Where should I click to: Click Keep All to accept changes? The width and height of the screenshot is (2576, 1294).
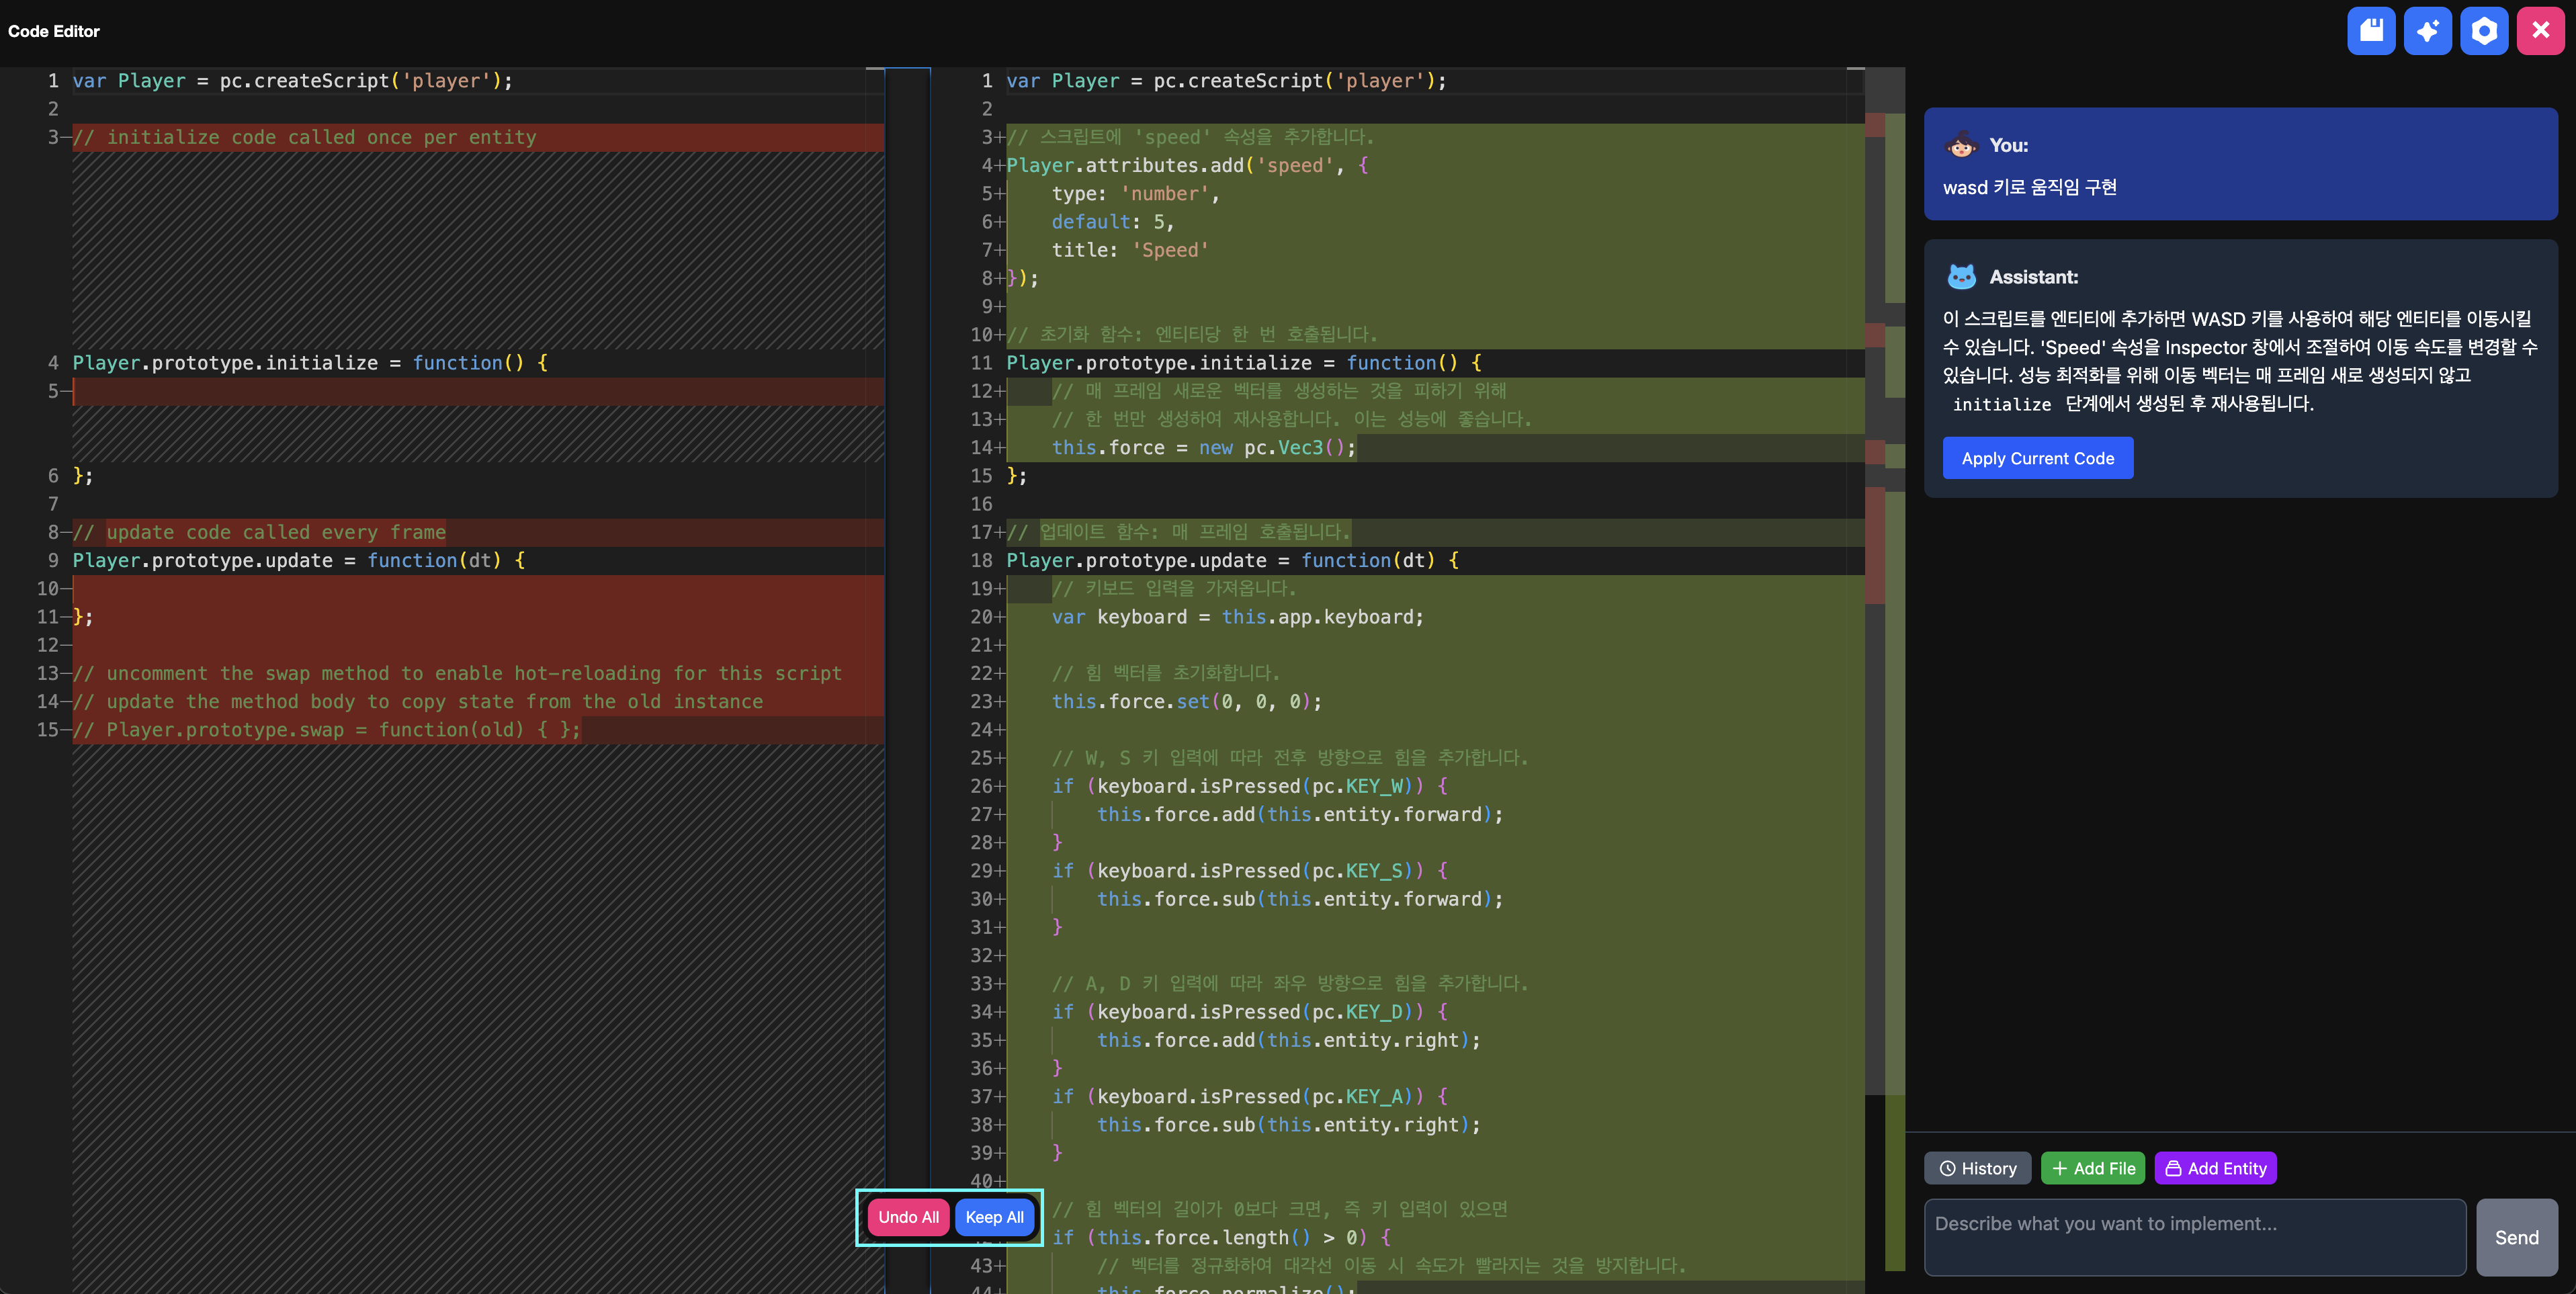[x=994, y=1217]
